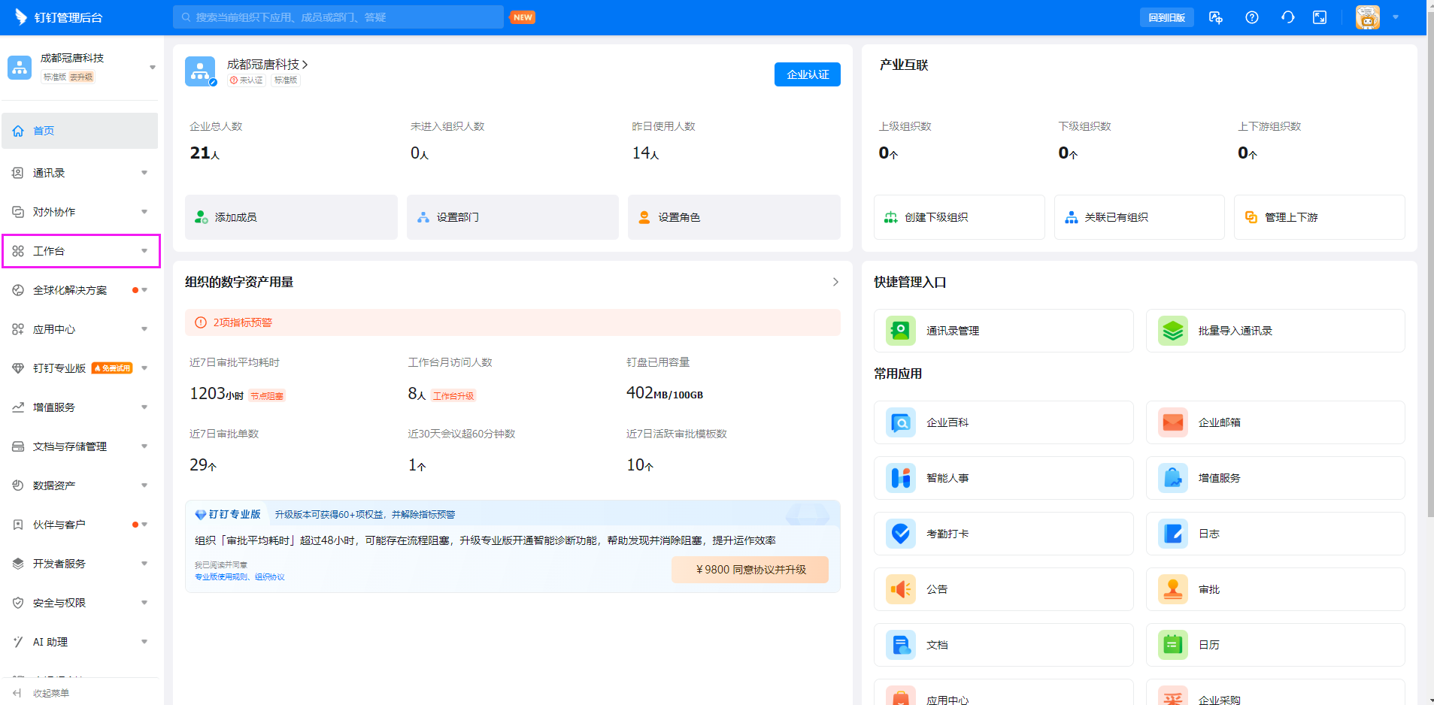Click the 14人 昨日使用人数 value
The height and width of the screenshot is (705, 1434).
[x=645, y=153]
